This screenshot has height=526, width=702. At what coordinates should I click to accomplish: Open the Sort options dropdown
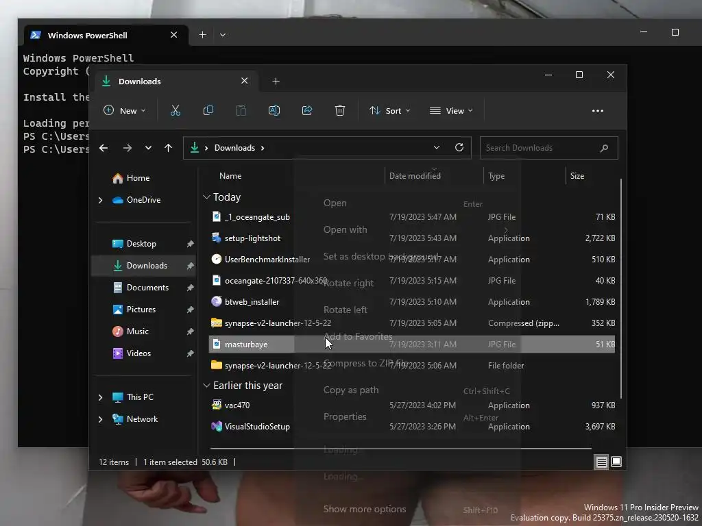click(389, 110)
